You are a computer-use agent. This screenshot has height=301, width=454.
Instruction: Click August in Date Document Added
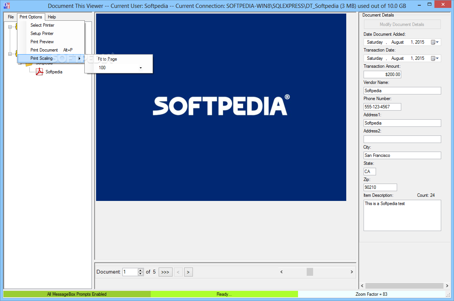(397, 42)
